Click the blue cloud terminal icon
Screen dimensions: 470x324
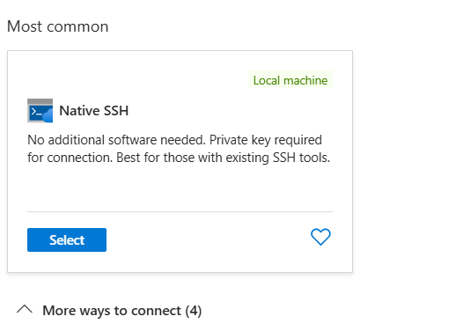tap(40, 111)
